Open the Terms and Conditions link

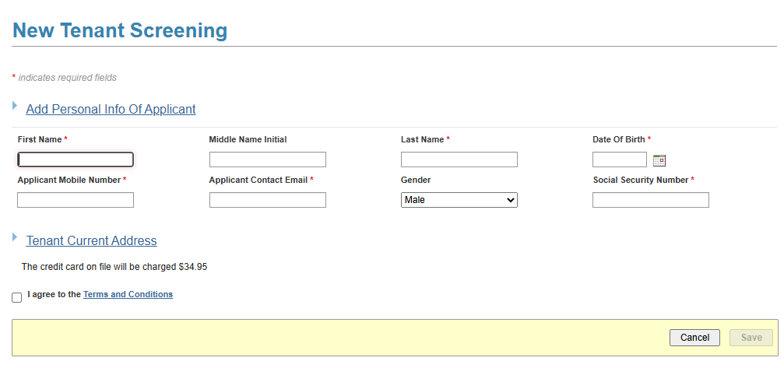[128, 295]
